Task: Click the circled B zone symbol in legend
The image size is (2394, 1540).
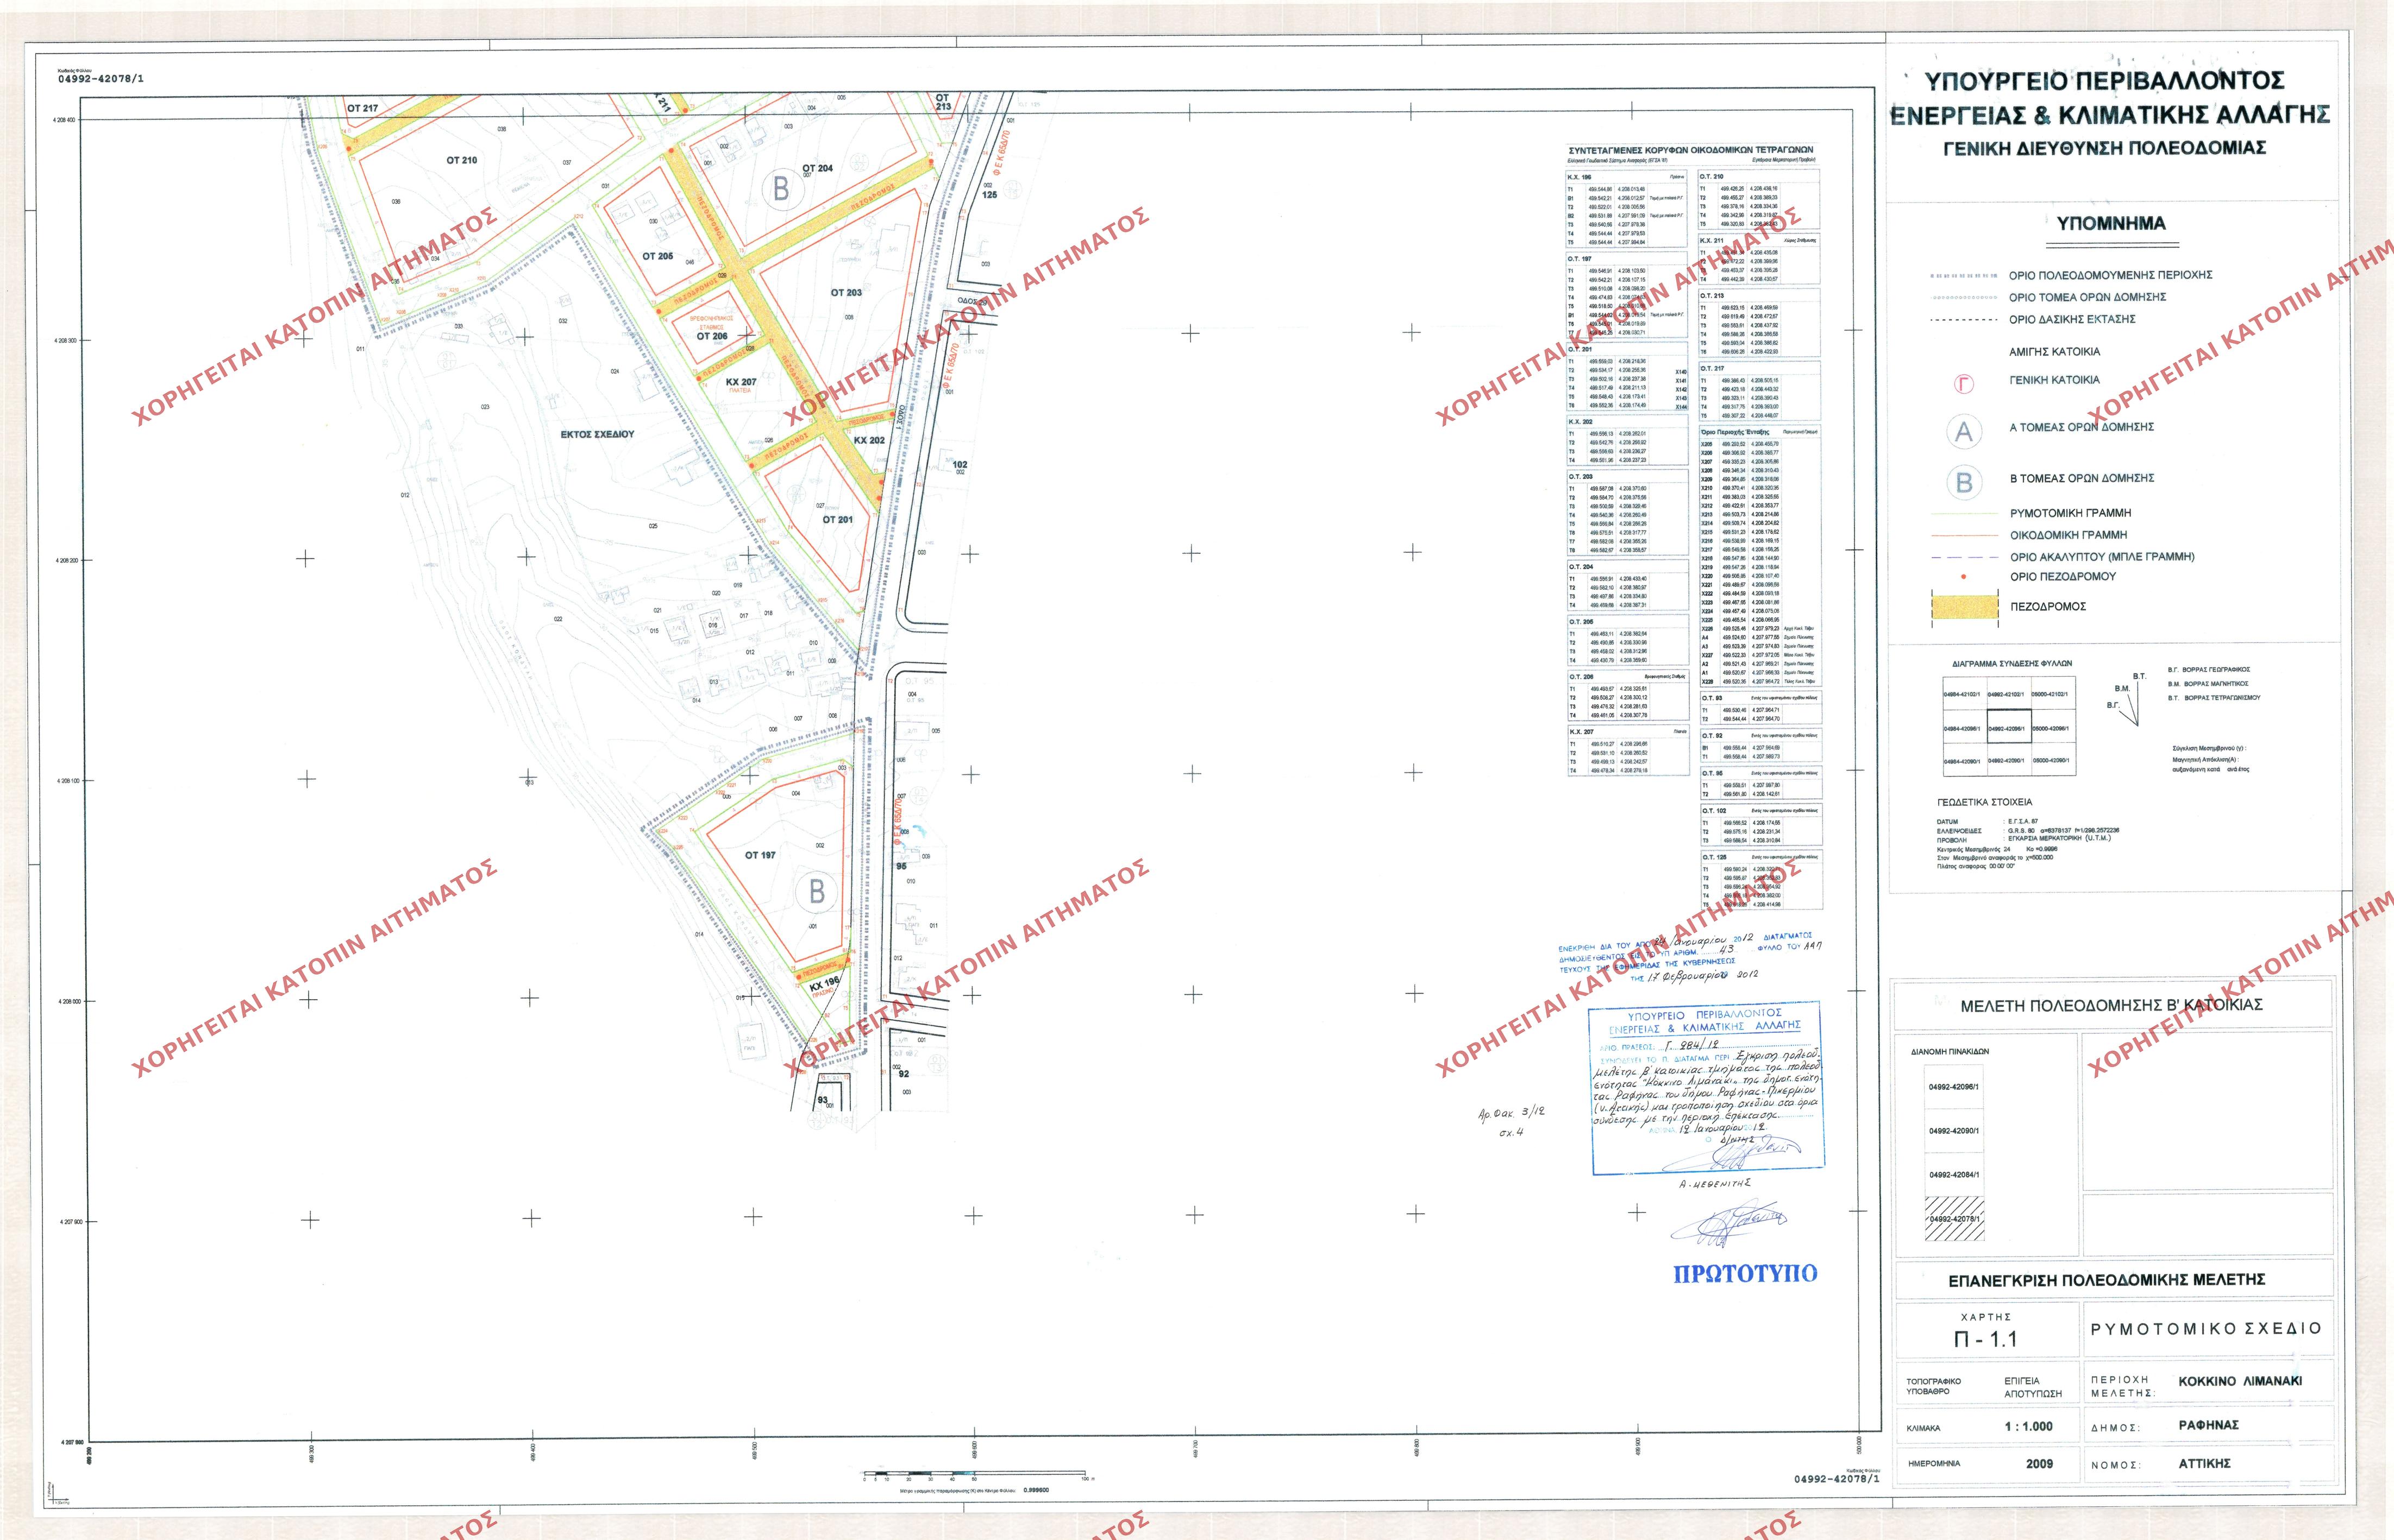Action: pos(1964,483)
